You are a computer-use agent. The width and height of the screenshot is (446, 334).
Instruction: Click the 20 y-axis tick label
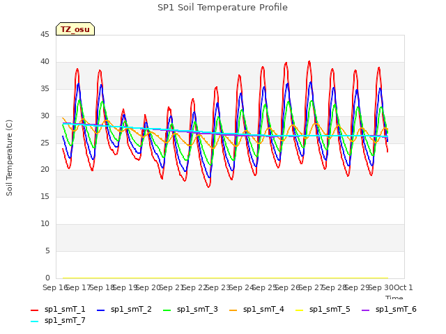coord(45,170)
